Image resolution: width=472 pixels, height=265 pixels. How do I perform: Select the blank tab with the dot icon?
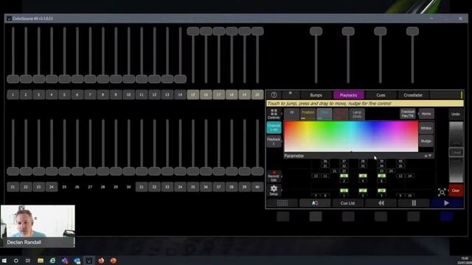click(291, 95)
